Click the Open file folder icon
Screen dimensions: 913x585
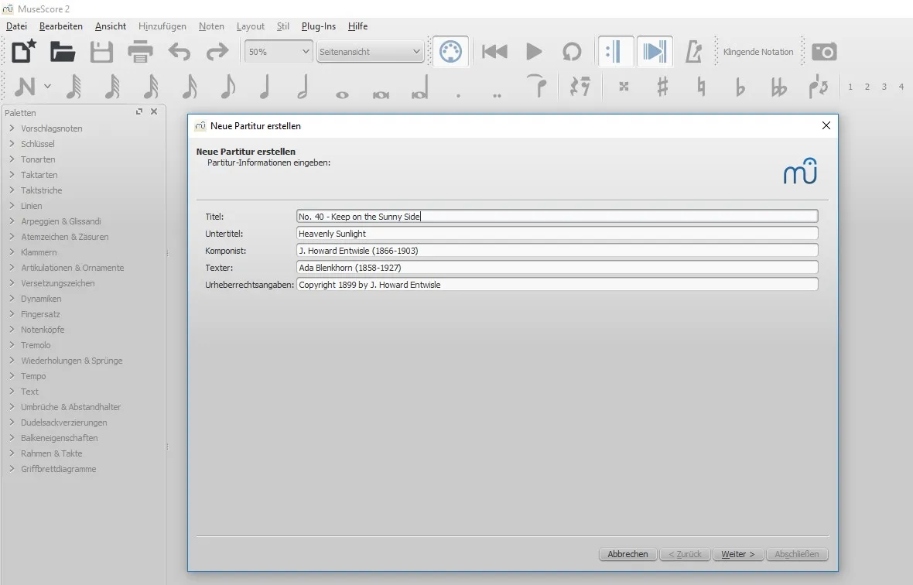tap(63, 52)
